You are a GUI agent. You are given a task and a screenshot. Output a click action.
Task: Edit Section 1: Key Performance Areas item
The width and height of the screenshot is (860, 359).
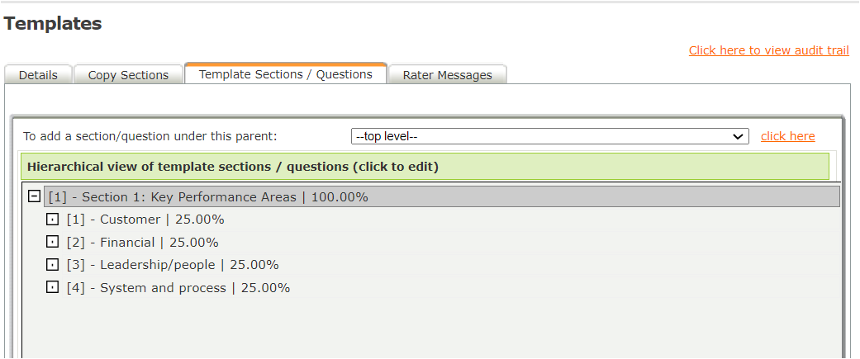click(x=208, y=197)
